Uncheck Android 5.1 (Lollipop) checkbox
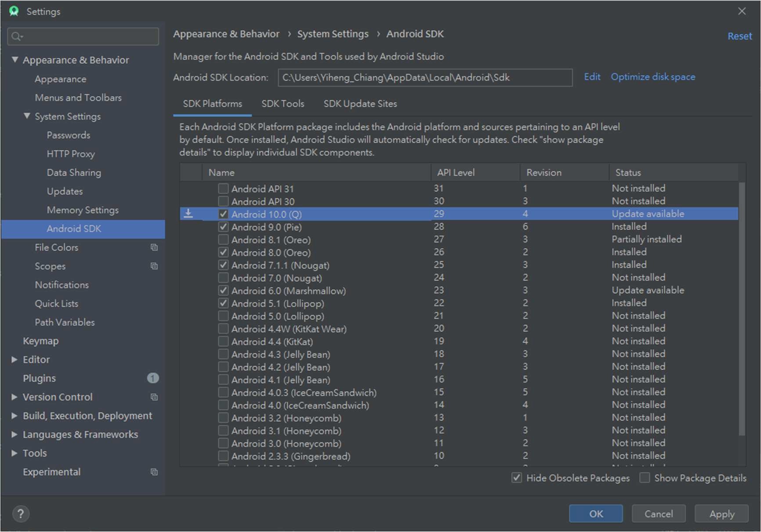The height and width of the screenshot is (532, 761). pos(223,303)
